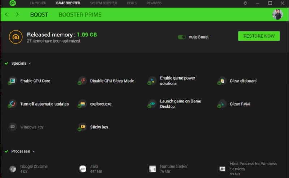Collapse the Processes section chevron
The height and width of the screenshot is (178, 289).
[33, 151]
